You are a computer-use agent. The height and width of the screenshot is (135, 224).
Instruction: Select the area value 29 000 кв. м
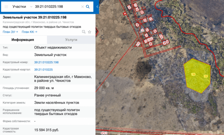(44, 88)
